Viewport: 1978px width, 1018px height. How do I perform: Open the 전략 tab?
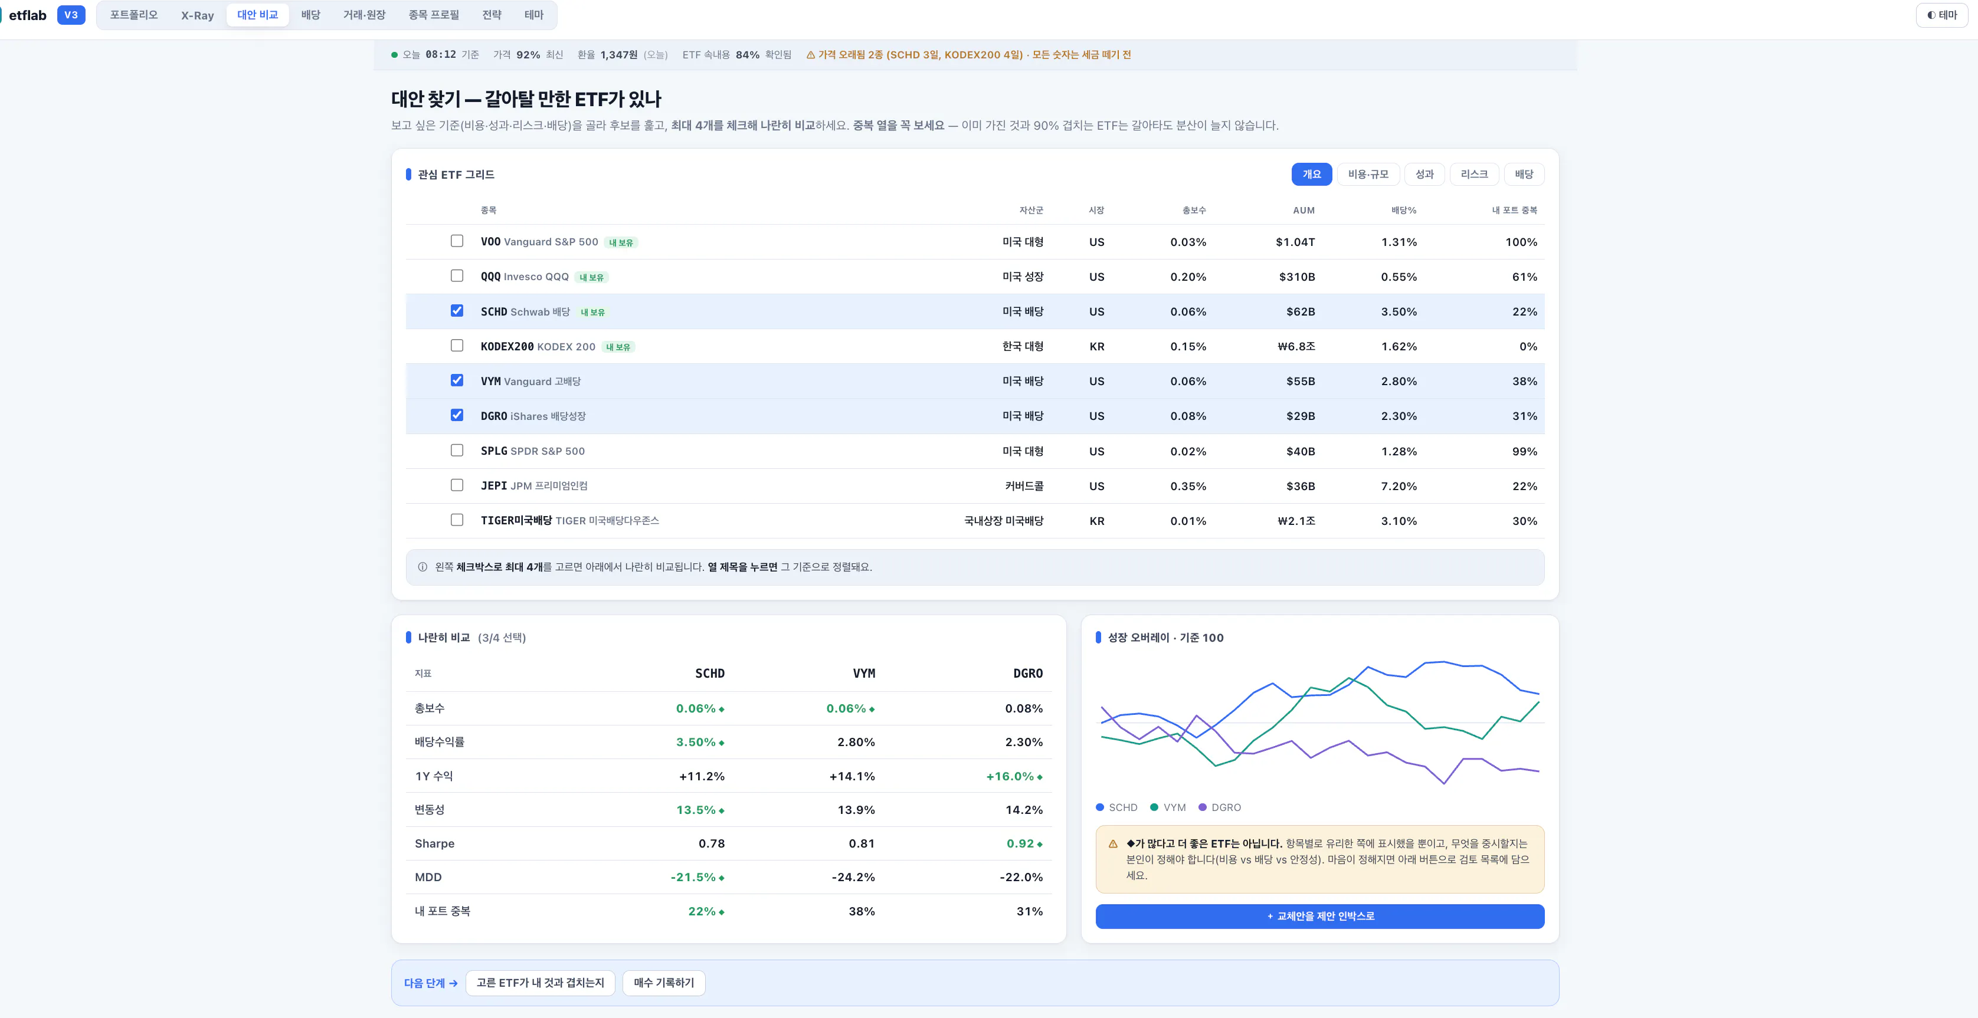[x=492, y=15]
